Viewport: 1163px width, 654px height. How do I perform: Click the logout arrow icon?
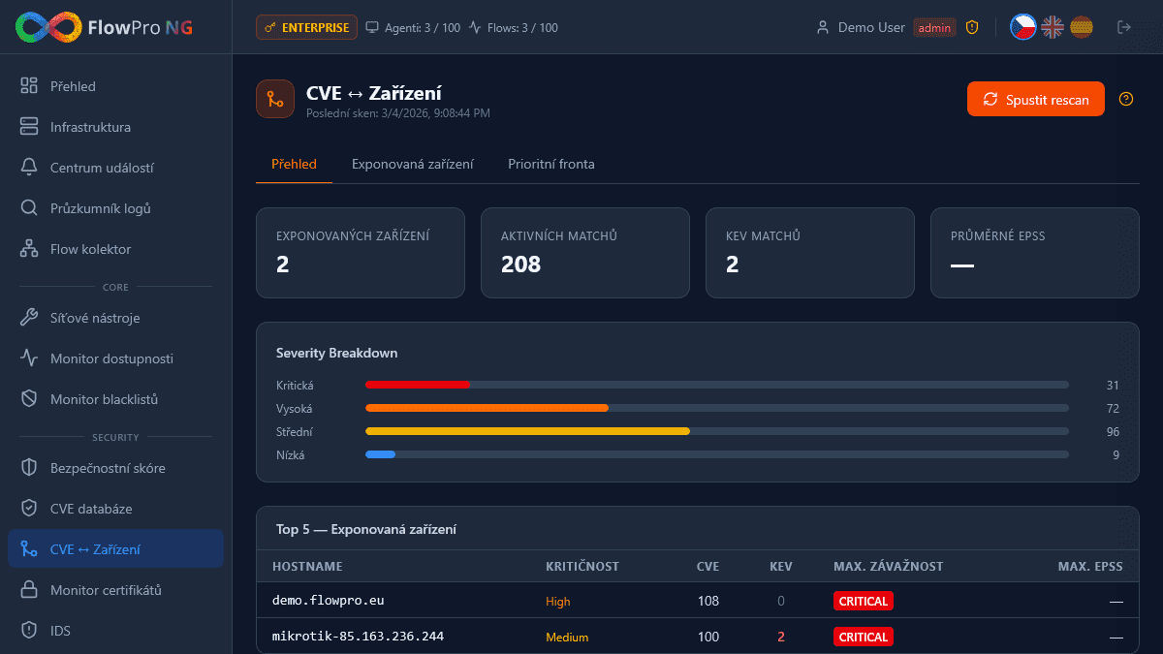pos(1124,27)
